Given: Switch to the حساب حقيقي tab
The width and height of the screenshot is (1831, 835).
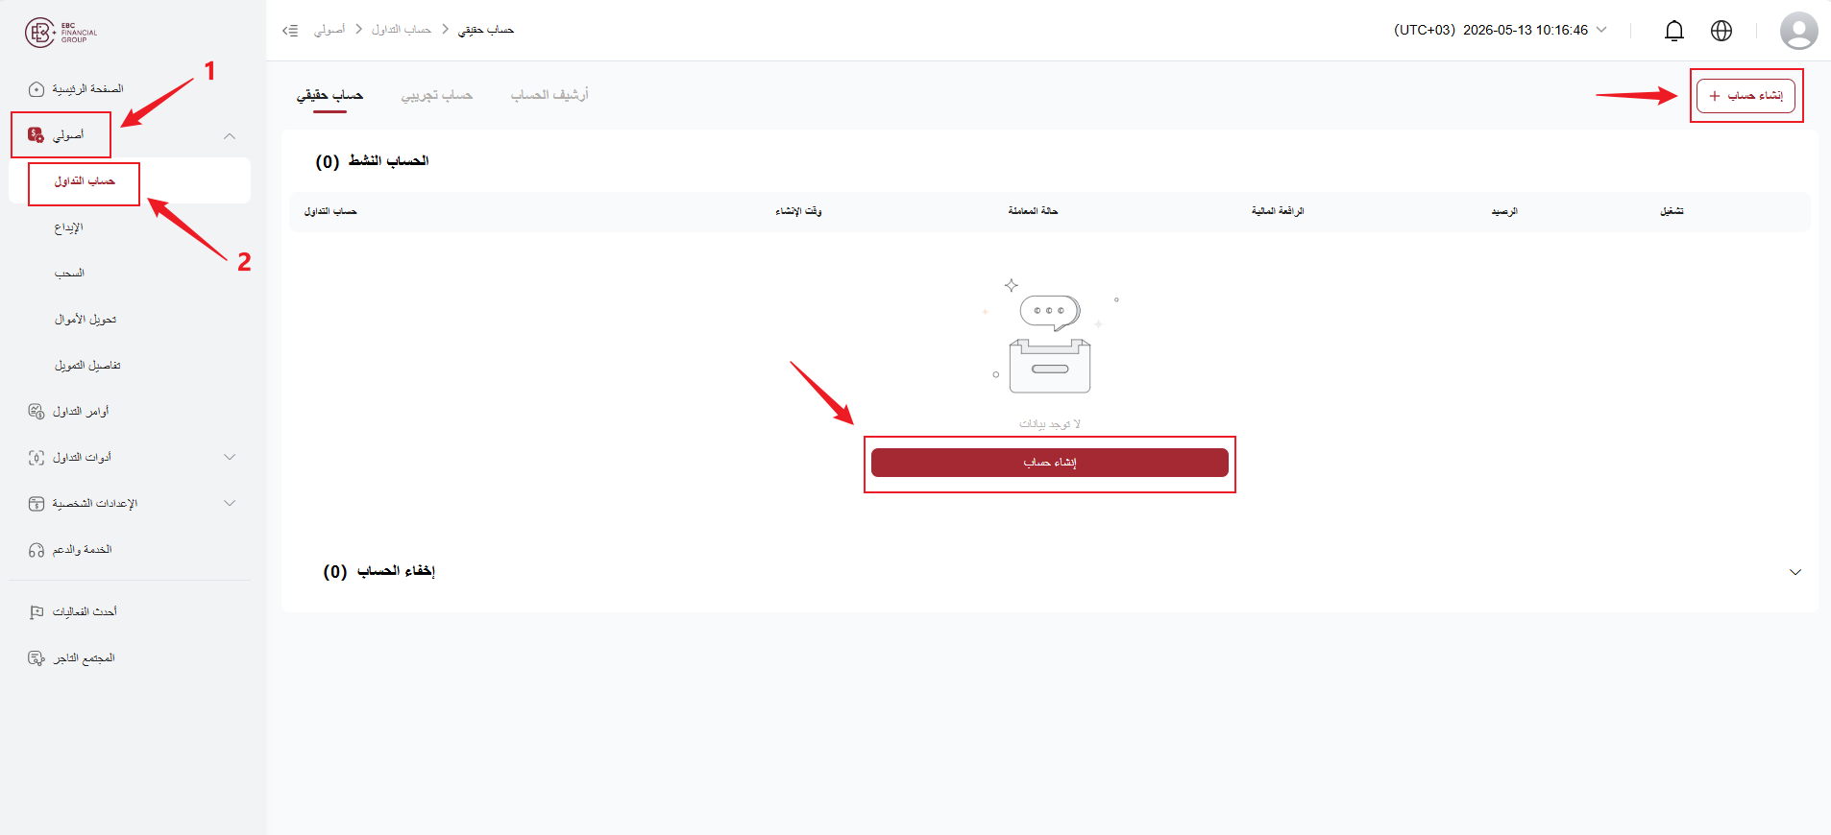Looking at the screenshot, I should [x=330, y=95].
